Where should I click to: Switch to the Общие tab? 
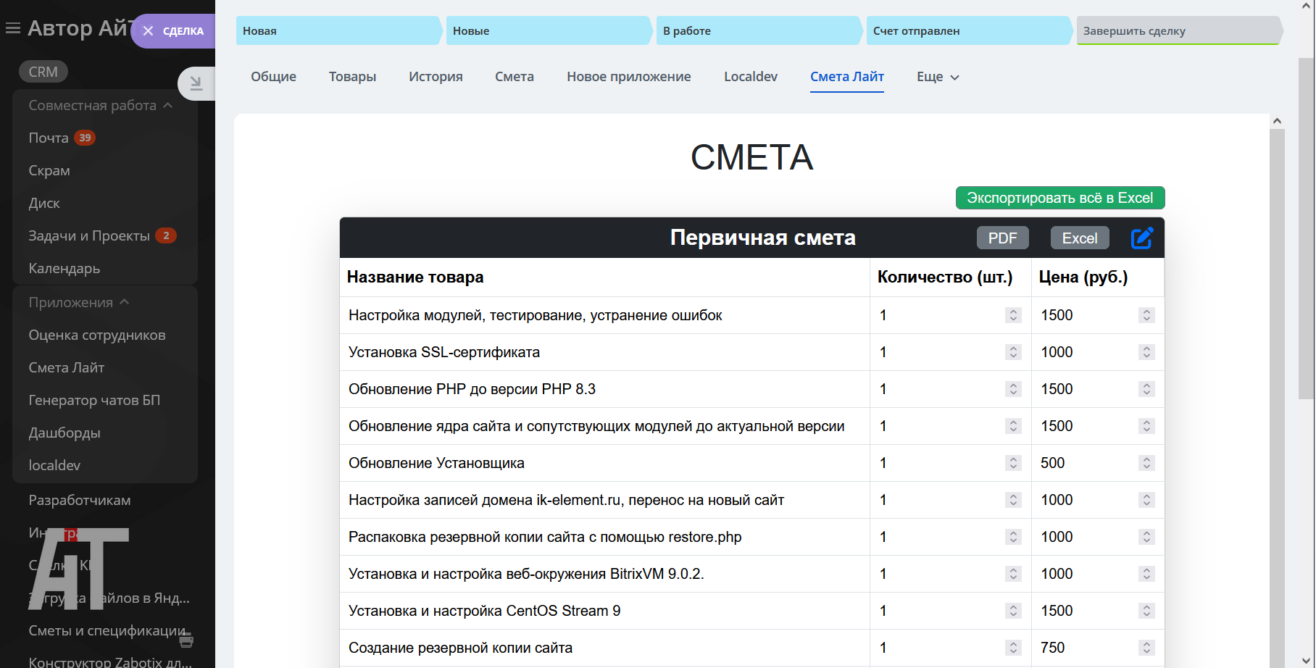pos(273,77)
